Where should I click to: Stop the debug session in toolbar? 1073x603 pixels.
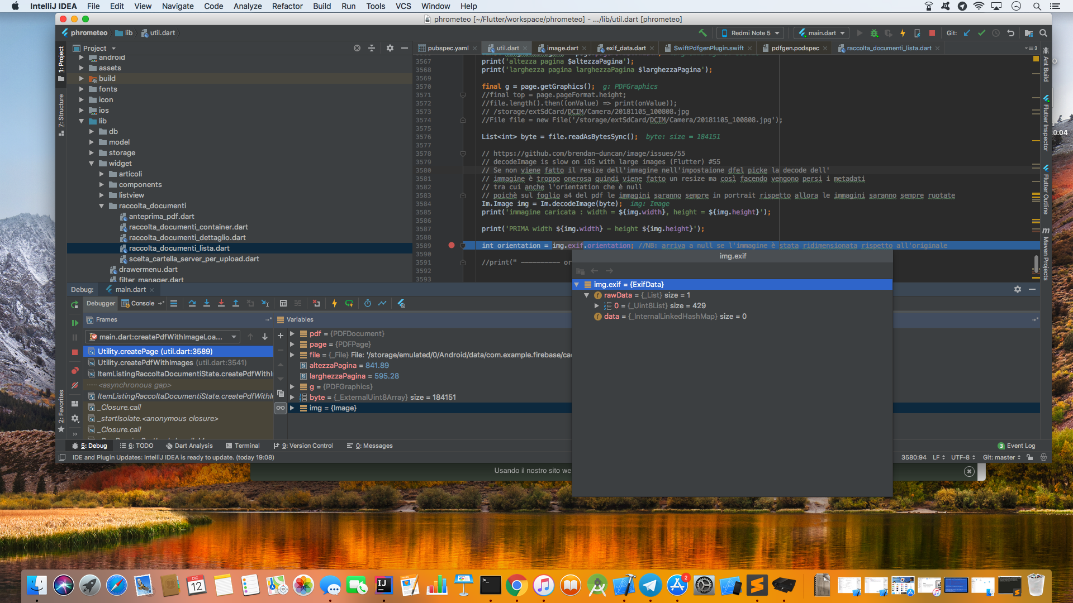(932, 33)
